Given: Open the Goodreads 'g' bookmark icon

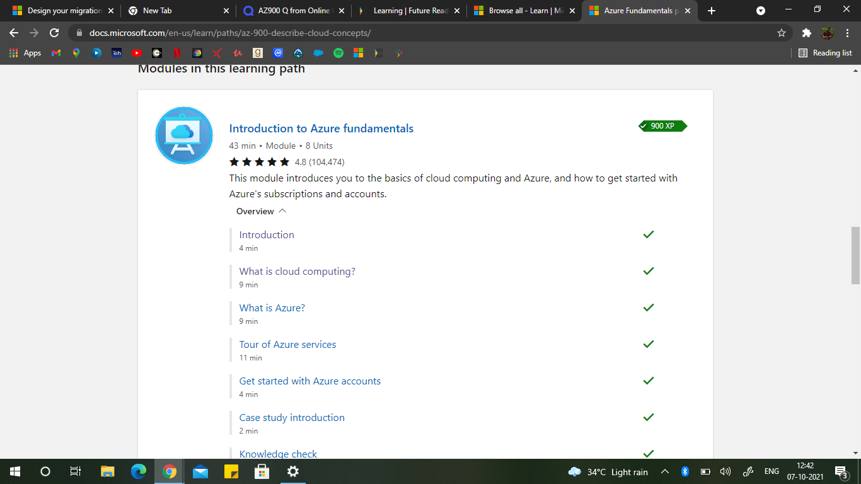Looking at the screenshot, I should click(258, 53).
